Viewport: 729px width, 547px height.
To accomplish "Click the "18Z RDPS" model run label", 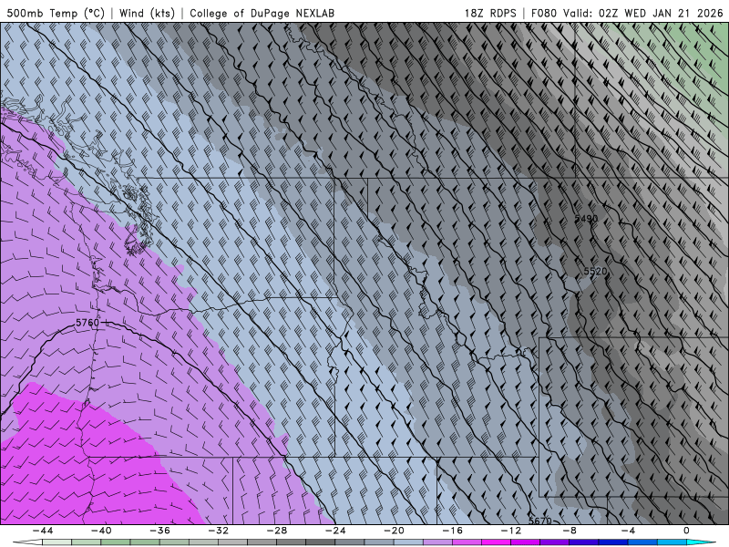I will [490, 13].
